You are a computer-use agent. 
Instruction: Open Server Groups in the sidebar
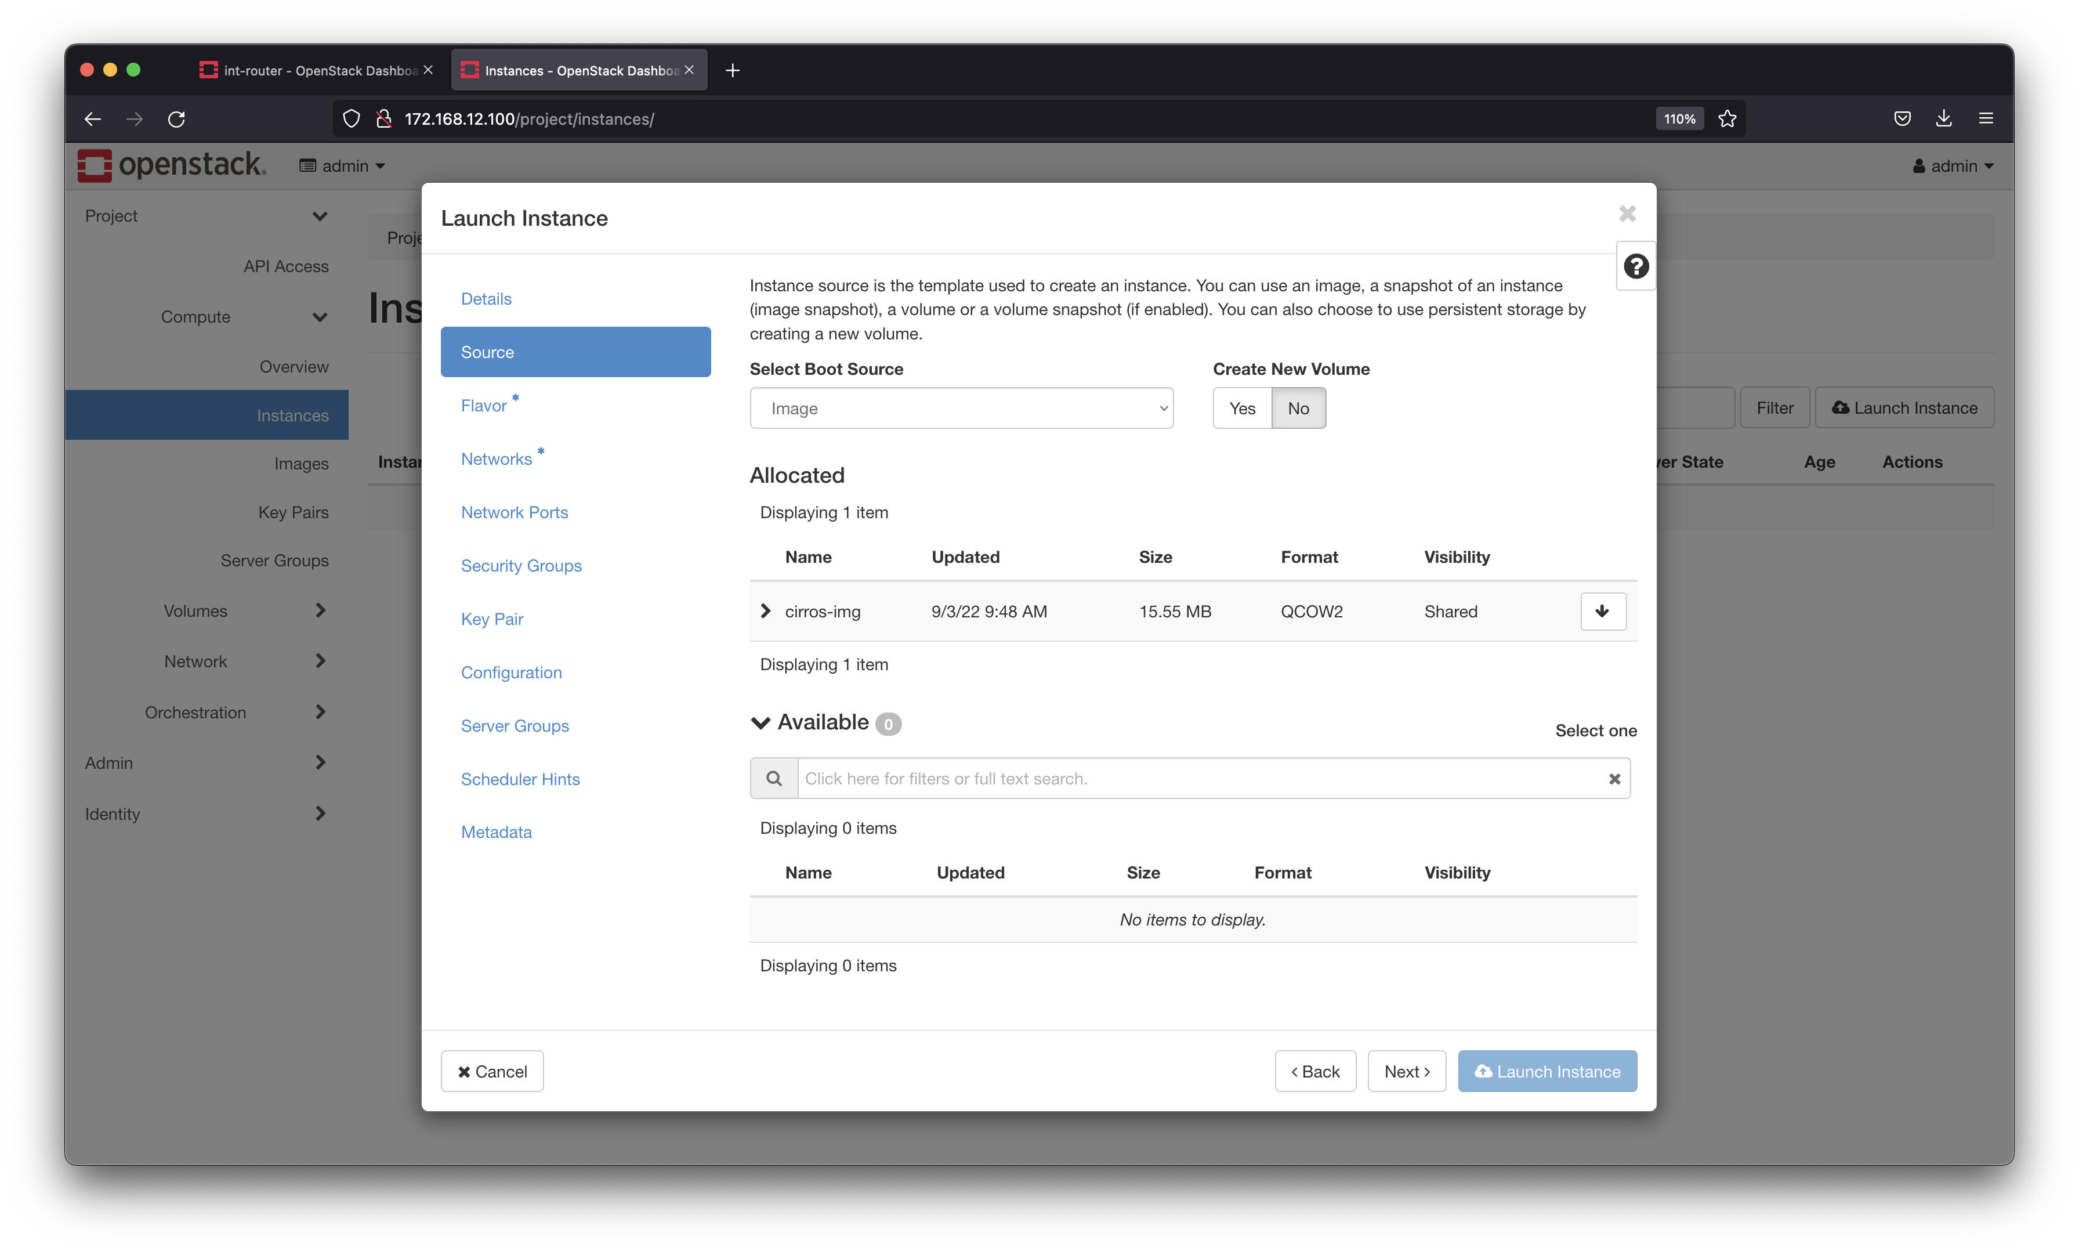pos(274,561)
